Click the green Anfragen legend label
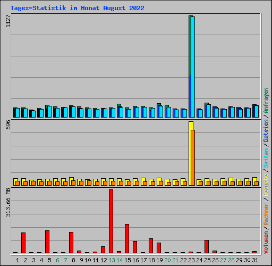 [x=266, y=101]
